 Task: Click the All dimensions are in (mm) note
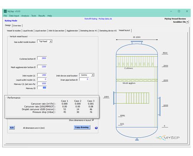[34, 128]
